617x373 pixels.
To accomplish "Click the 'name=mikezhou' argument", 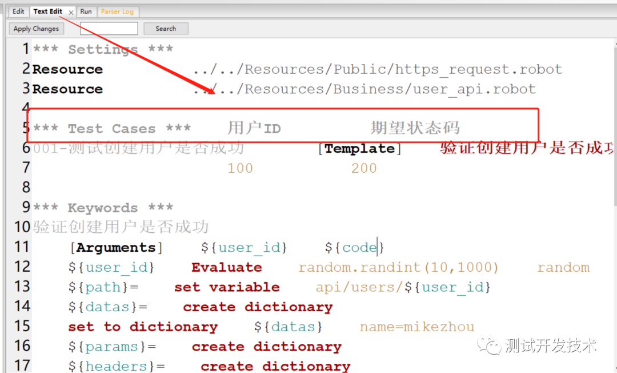I will click(417, 327).
